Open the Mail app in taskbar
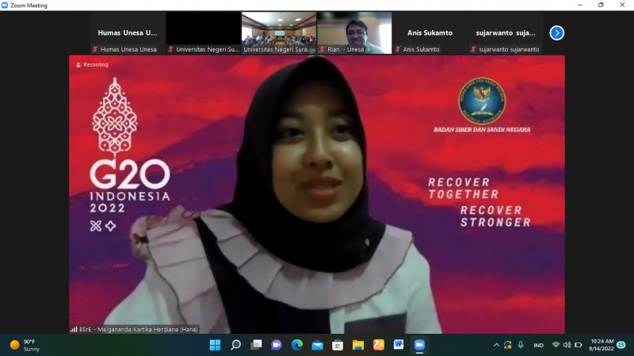This screenshot has height=356, width=634. [317, 345]
